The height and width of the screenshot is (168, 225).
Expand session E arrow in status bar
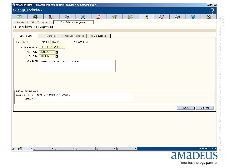click(115, 149)
